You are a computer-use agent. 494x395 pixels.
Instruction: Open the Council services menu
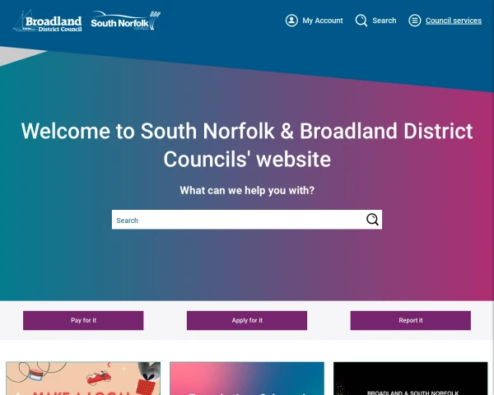[454, 21]
